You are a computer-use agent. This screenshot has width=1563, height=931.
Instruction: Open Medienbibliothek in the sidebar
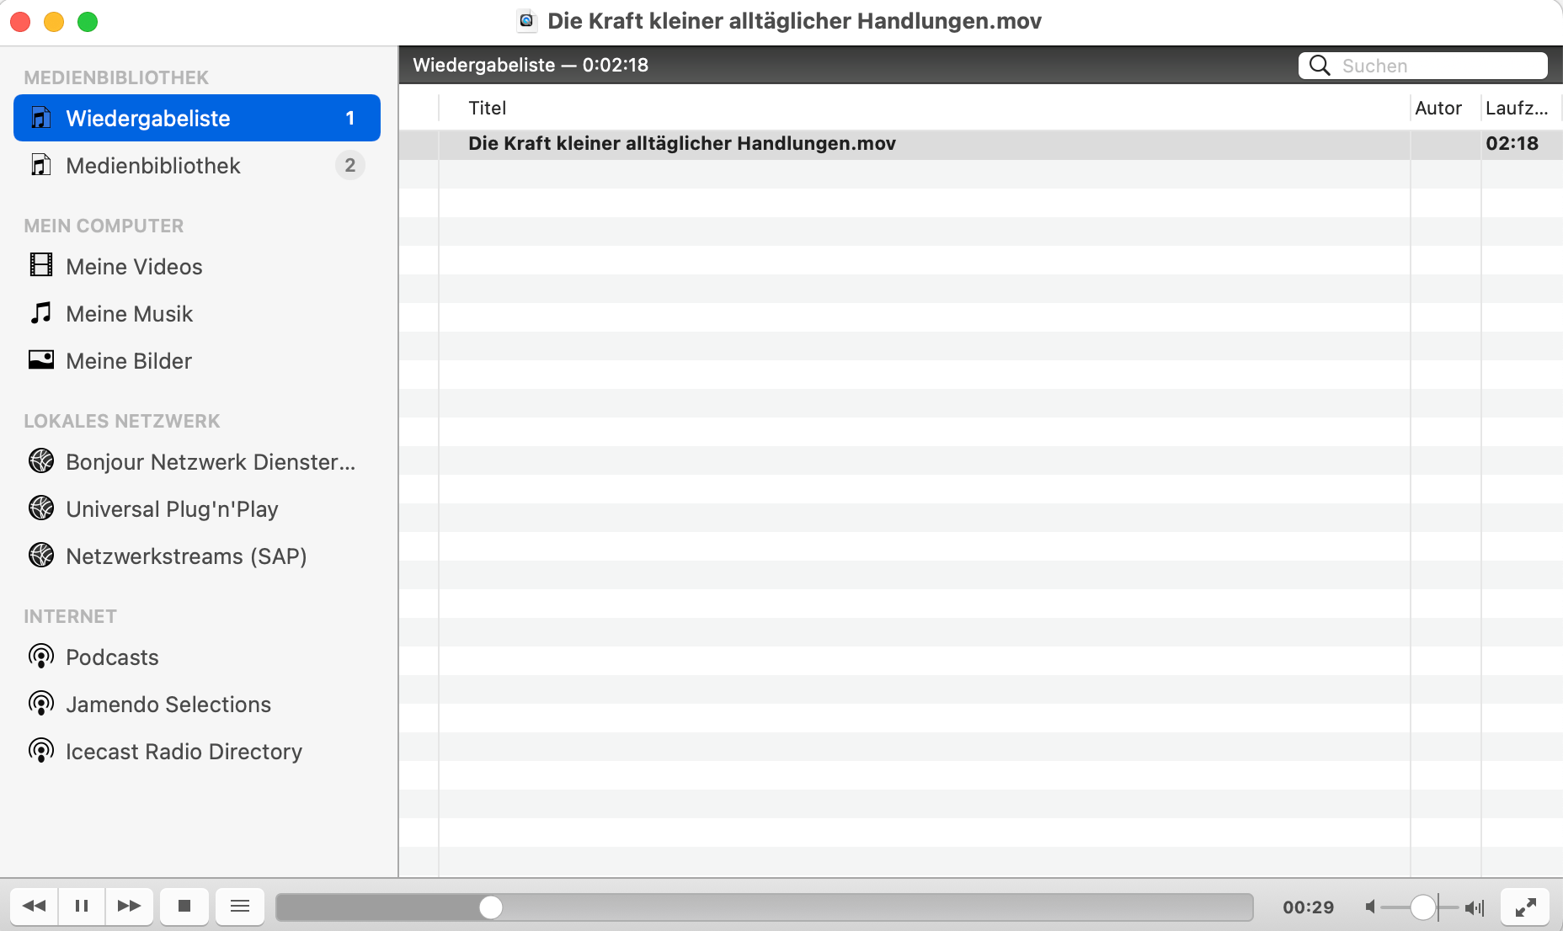pyautogui.click(x=153, y=166)
